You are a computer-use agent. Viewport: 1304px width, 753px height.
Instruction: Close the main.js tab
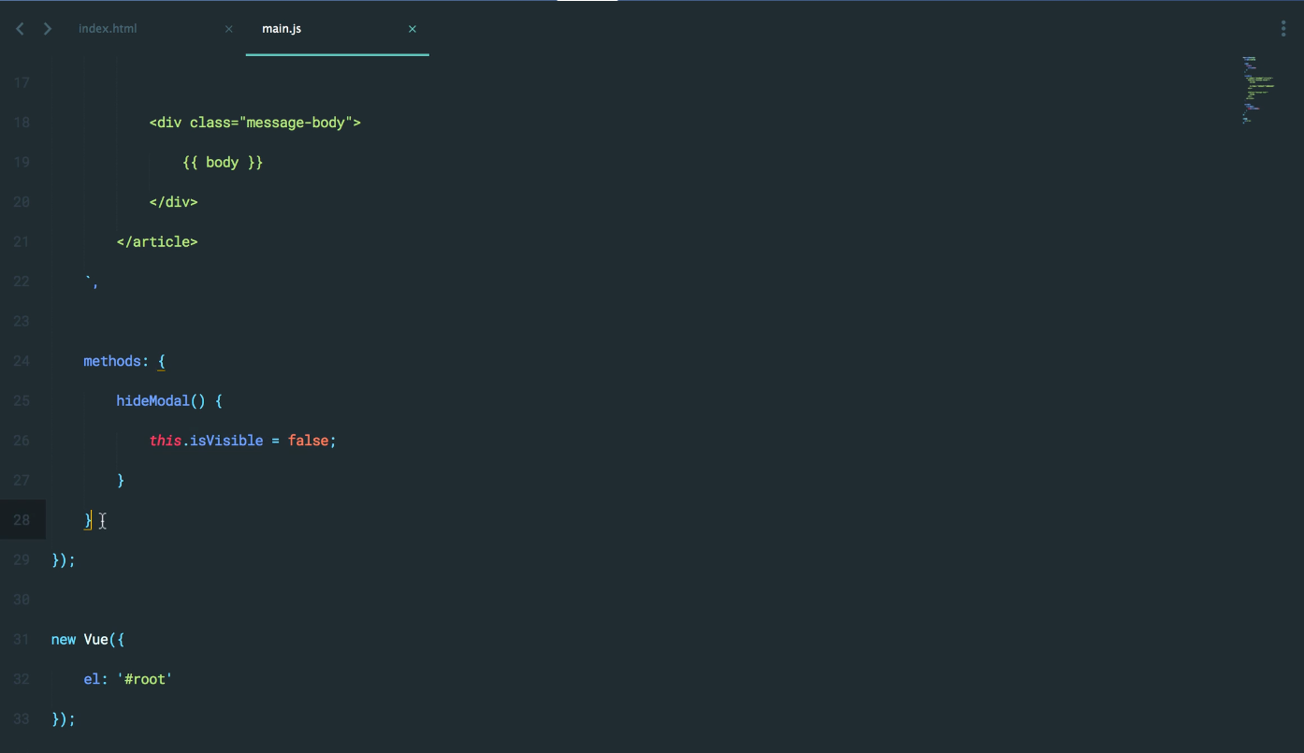tap(413, 29)
